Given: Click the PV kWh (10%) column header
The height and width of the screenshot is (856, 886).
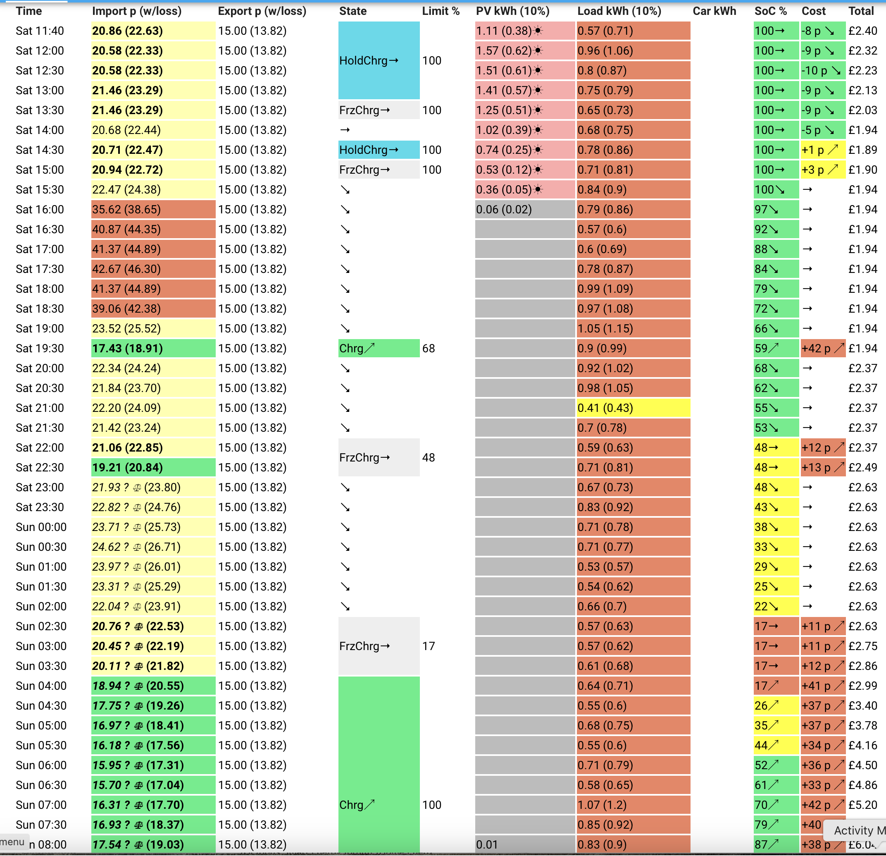Looking at the screenshot, I should pos(512,11).
